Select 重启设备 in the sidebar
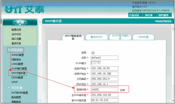The width and height of the screenshot is (175, 104). point(16,43)
